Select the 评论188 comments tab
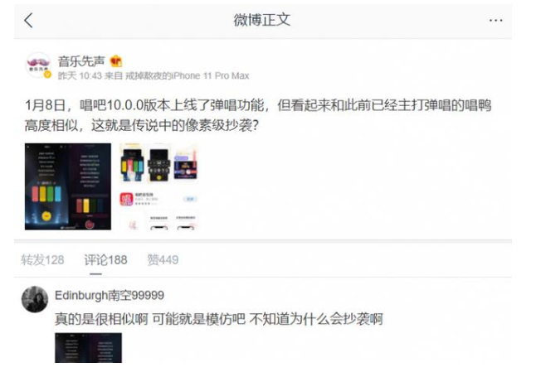 [x=105, y=260]
